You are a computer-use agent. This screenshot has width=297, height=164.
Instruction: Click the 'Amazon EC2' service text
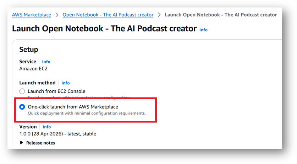pos(33,69)
